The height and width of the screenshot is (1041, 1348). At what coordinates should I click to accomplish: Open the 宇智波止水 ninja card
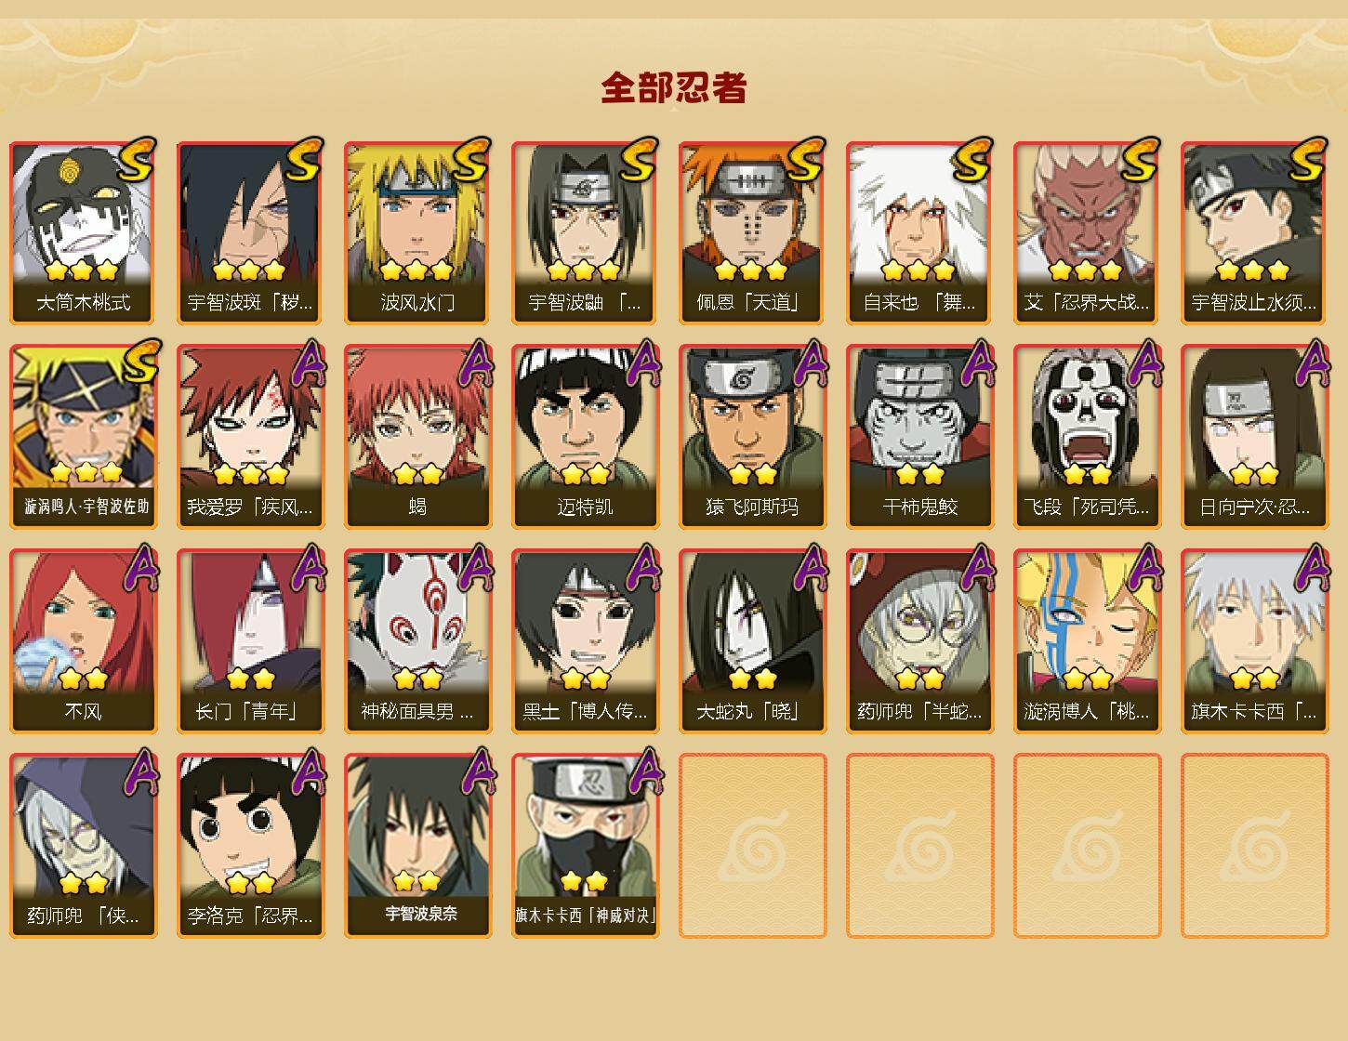[1255, 232]
